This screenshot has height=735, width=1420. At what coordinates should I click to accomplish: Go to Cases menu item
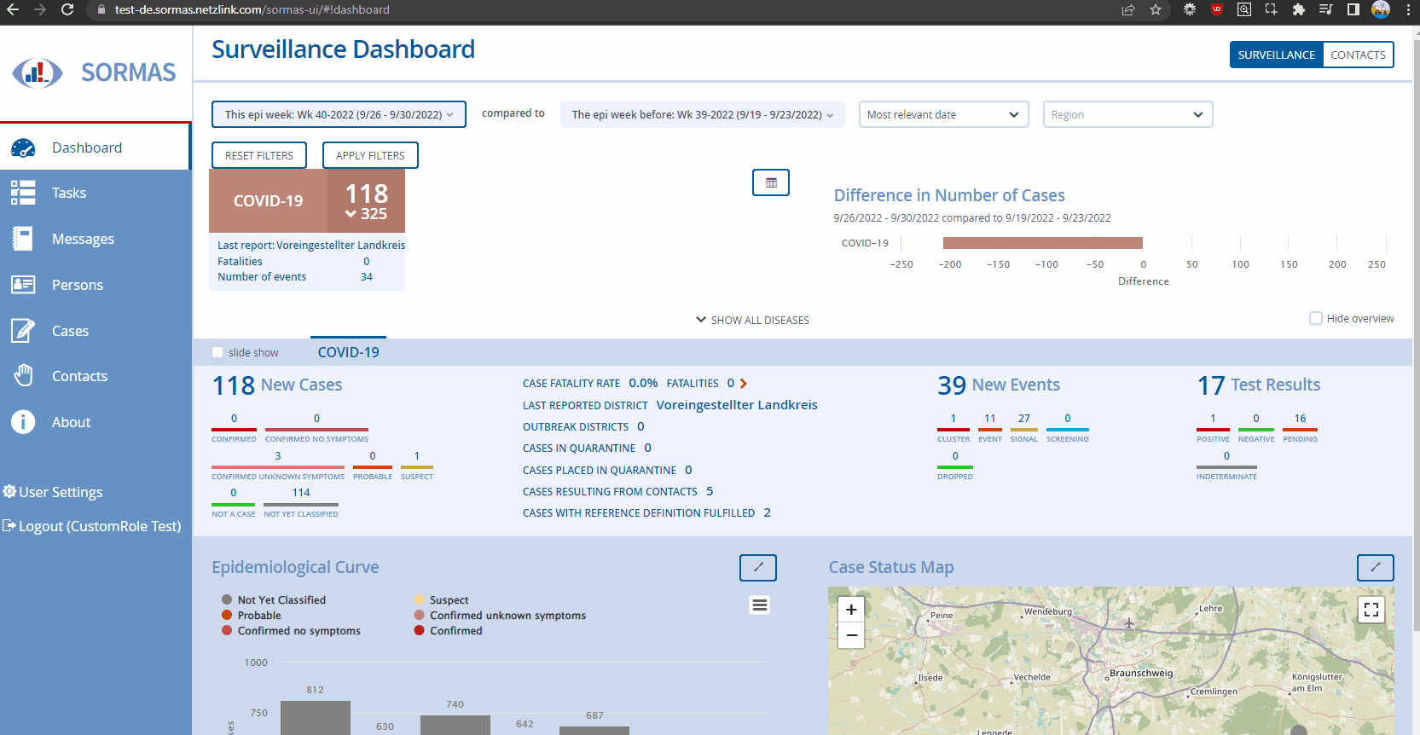96,331
